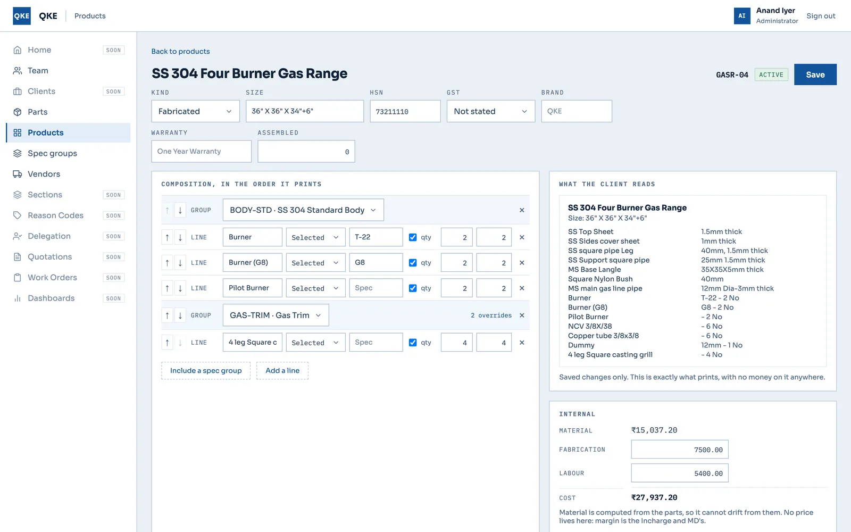The width and height of the screenshot is (851, 532).
Task: Open Parts in the sidebar
Action: tap(68, 112)
